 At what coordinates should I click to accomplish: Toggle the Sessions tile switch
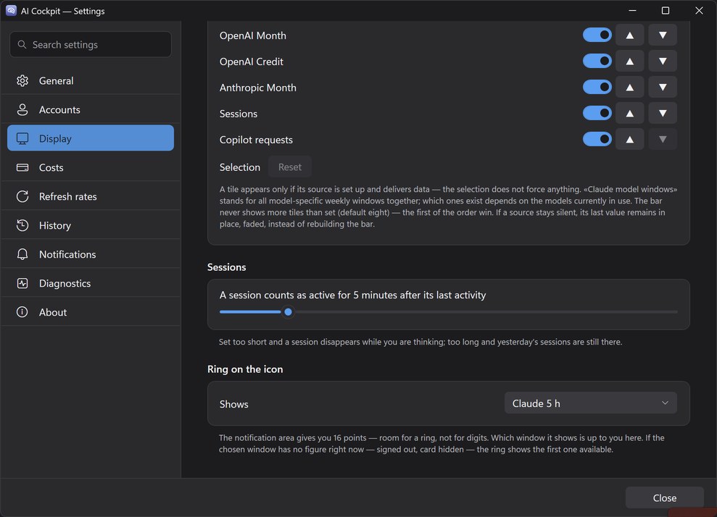(597, 113)
